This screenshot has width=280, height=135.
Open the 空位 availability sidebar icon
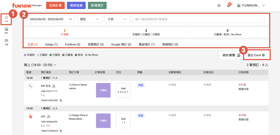(x=6, y=30)
